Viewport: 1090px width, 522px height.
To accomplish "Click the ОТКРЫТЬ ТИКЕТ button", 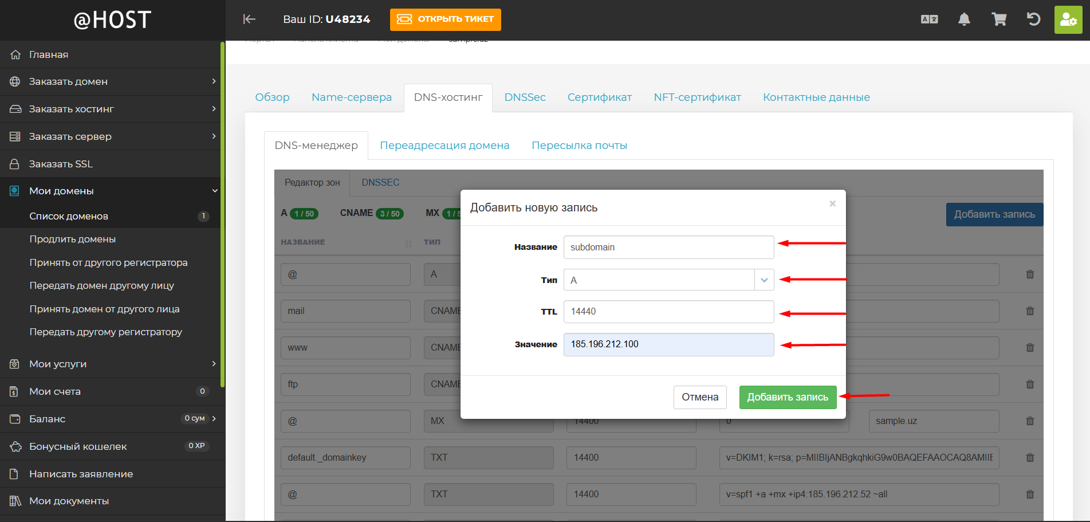I will (446, 19).
